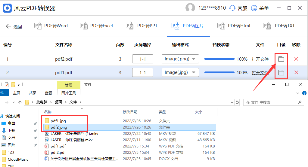Contact 客服 customer service
Screen dimensions: 308x167
pyautogui.click(x=238, y=8)
